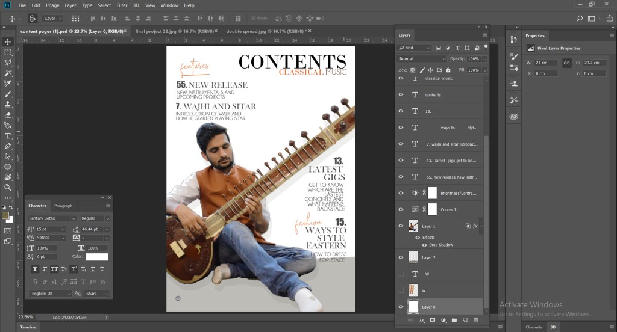
Task: Select the Horizontal Type tool
Action: pos(8,136)
